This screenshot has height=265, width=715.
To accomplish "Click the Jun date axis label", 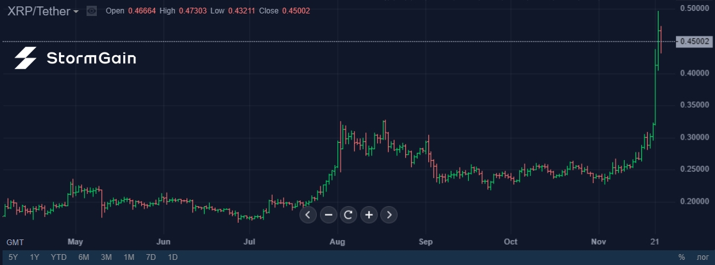I will click(x=164, y=241).
